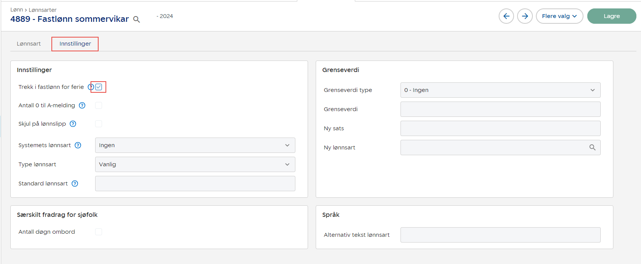
Task: Expand the Systemets lønnsart dropdown
Action: (x=195, y=145)
